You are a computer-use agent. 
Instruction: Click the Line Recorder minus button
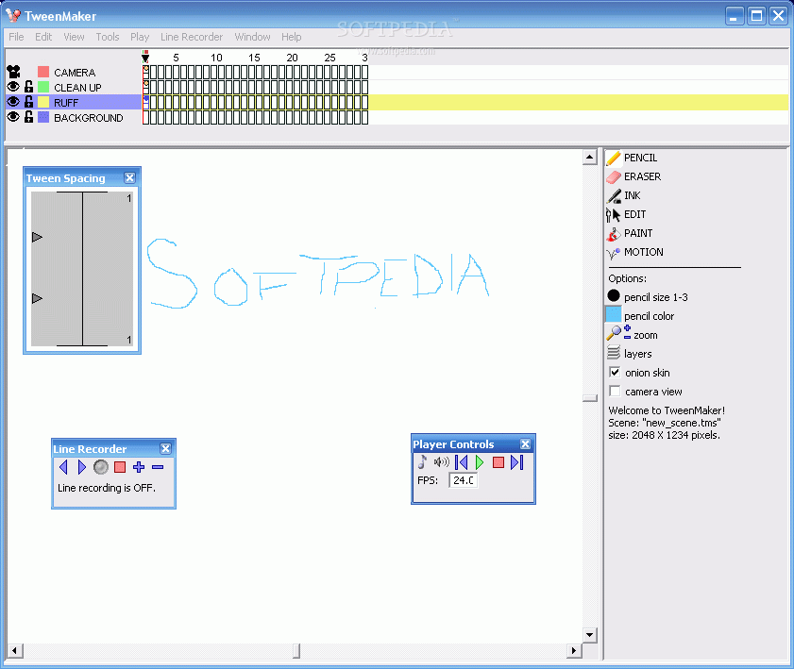[x=158, y=466]
